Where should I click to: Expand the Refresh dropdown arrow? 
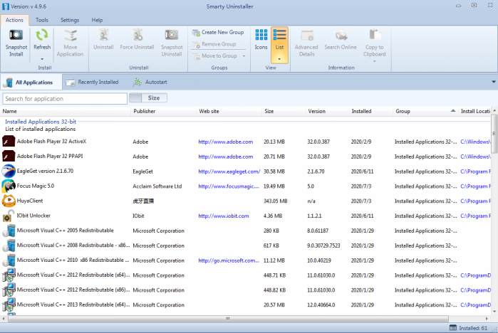click(x=42, y=59)
